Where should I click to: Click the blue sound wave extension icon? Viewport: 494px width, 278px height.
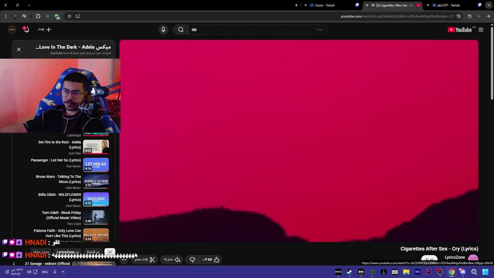tap(47, 16)
